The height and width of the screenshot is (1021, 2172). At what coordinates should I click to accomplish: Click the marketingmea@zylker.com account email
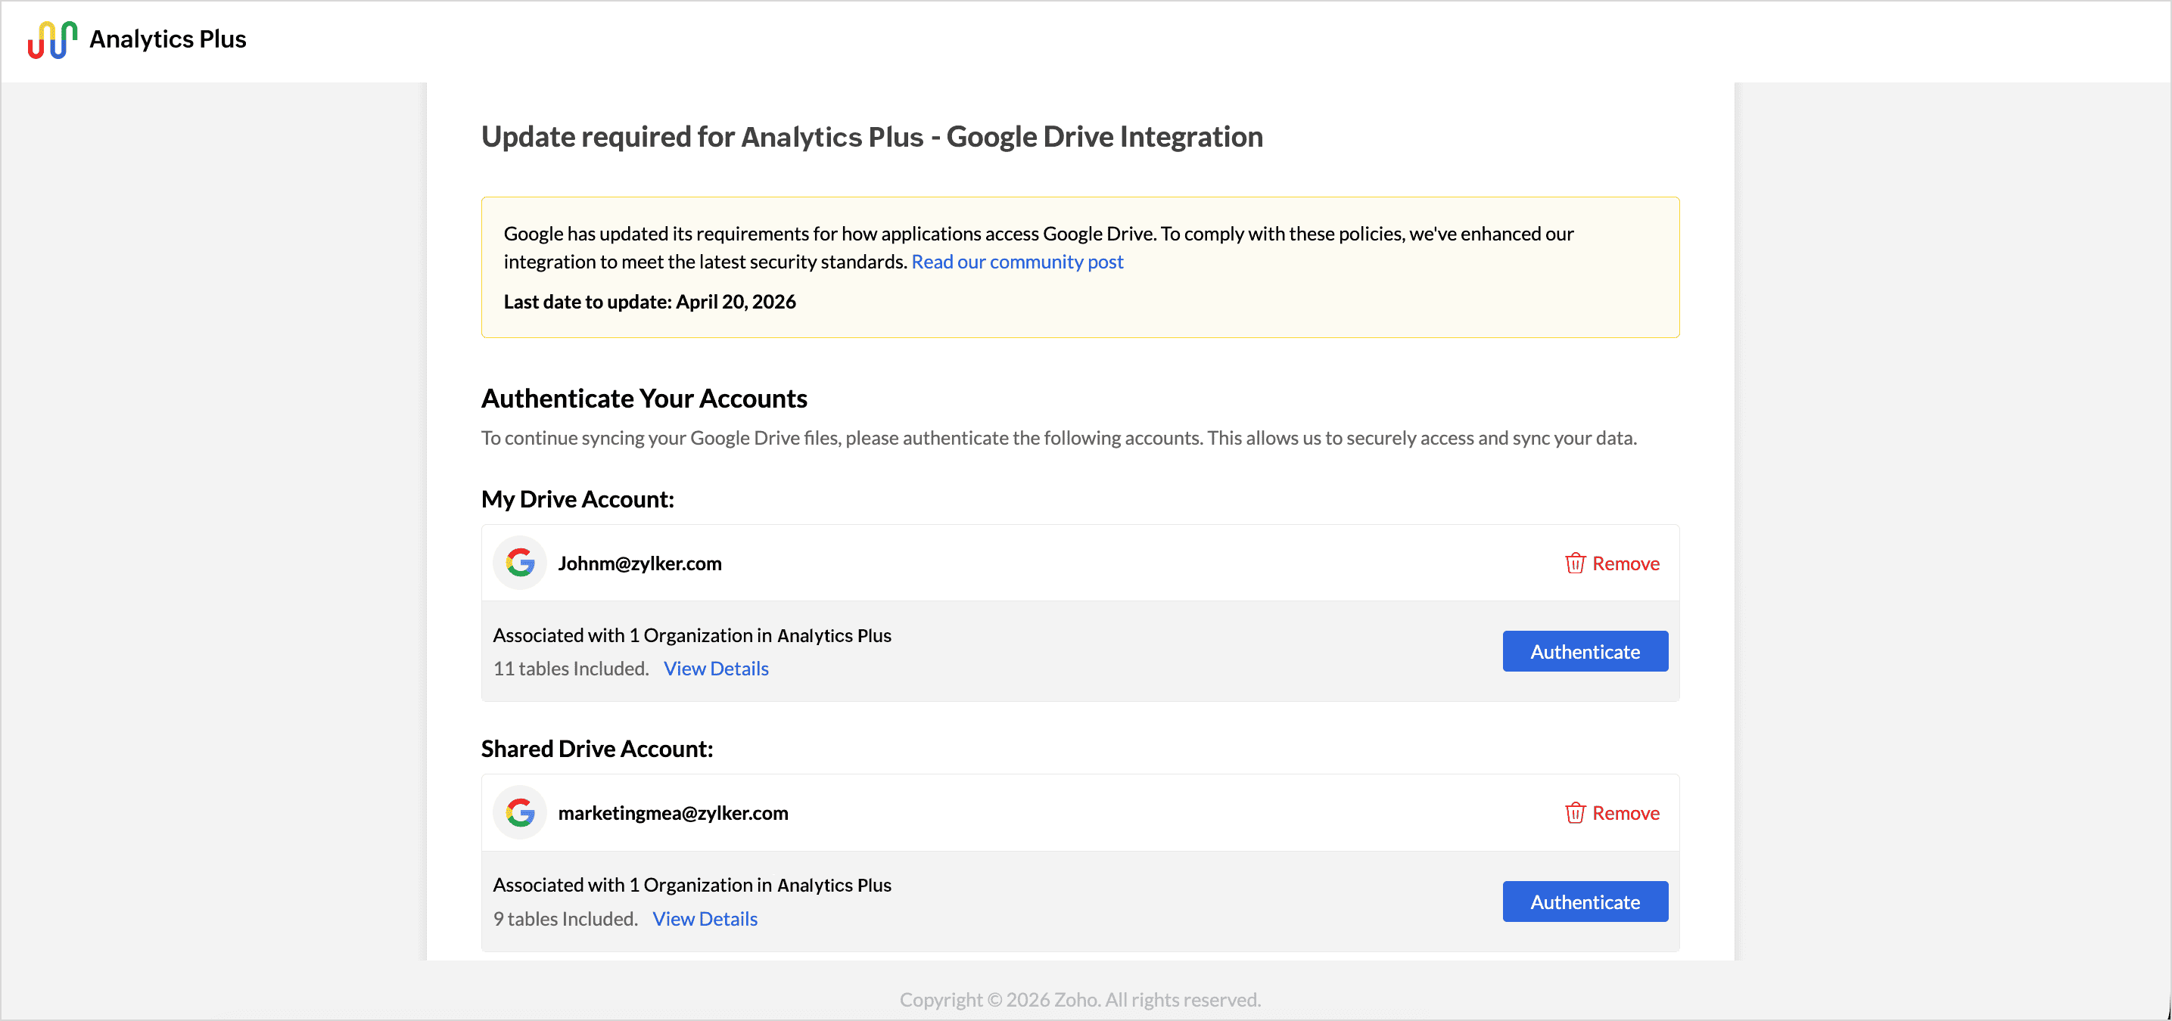coord(673,812)
